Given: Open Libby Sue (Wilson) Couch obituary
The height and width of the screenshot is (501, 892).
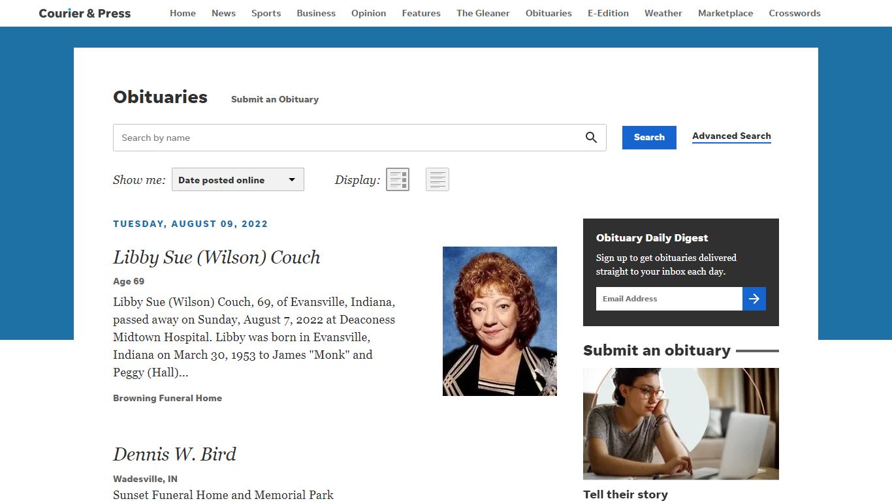Looking at the screenshot, I should pos(217,257).
